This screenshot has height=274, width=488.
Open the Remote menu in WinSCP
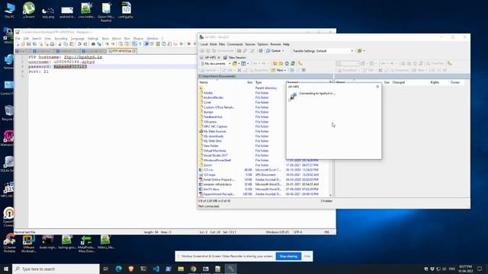(x=275, y=44)
